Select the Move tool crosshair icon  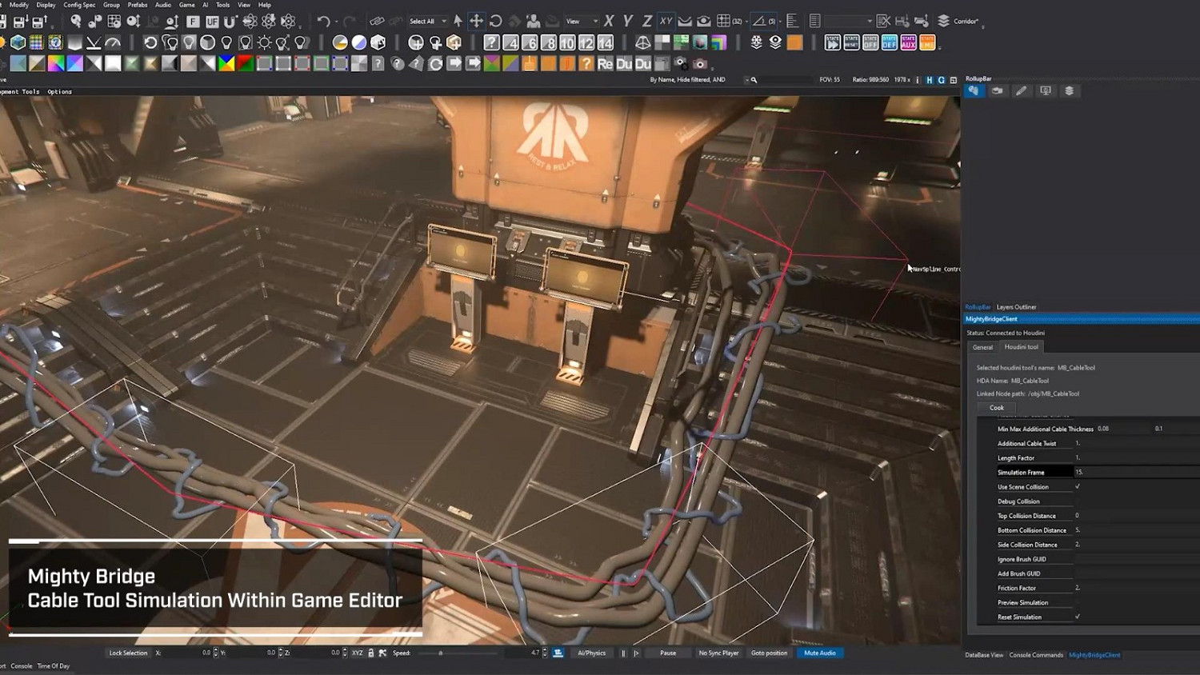[x=476, y=22]
